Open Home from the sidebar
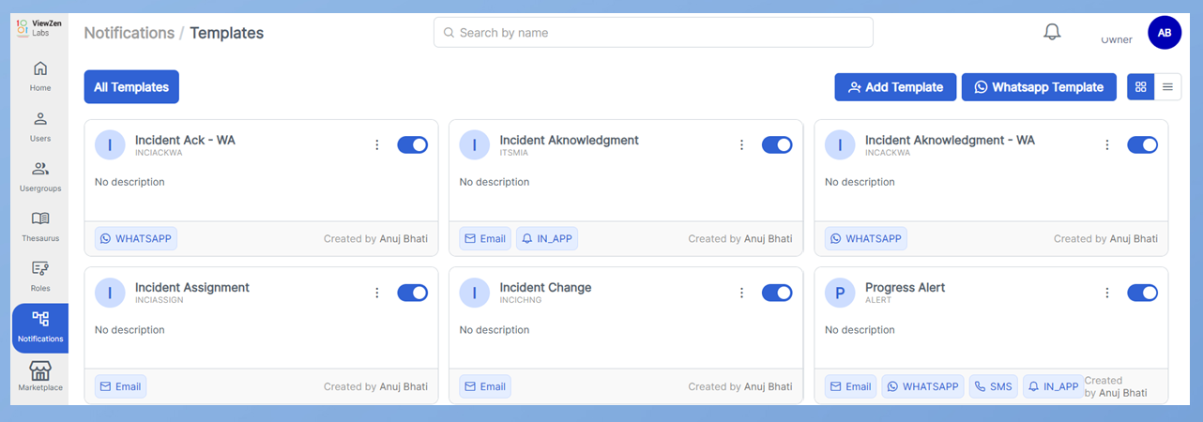This screenshot has width=1203, height=422. [x=39, y=76]
